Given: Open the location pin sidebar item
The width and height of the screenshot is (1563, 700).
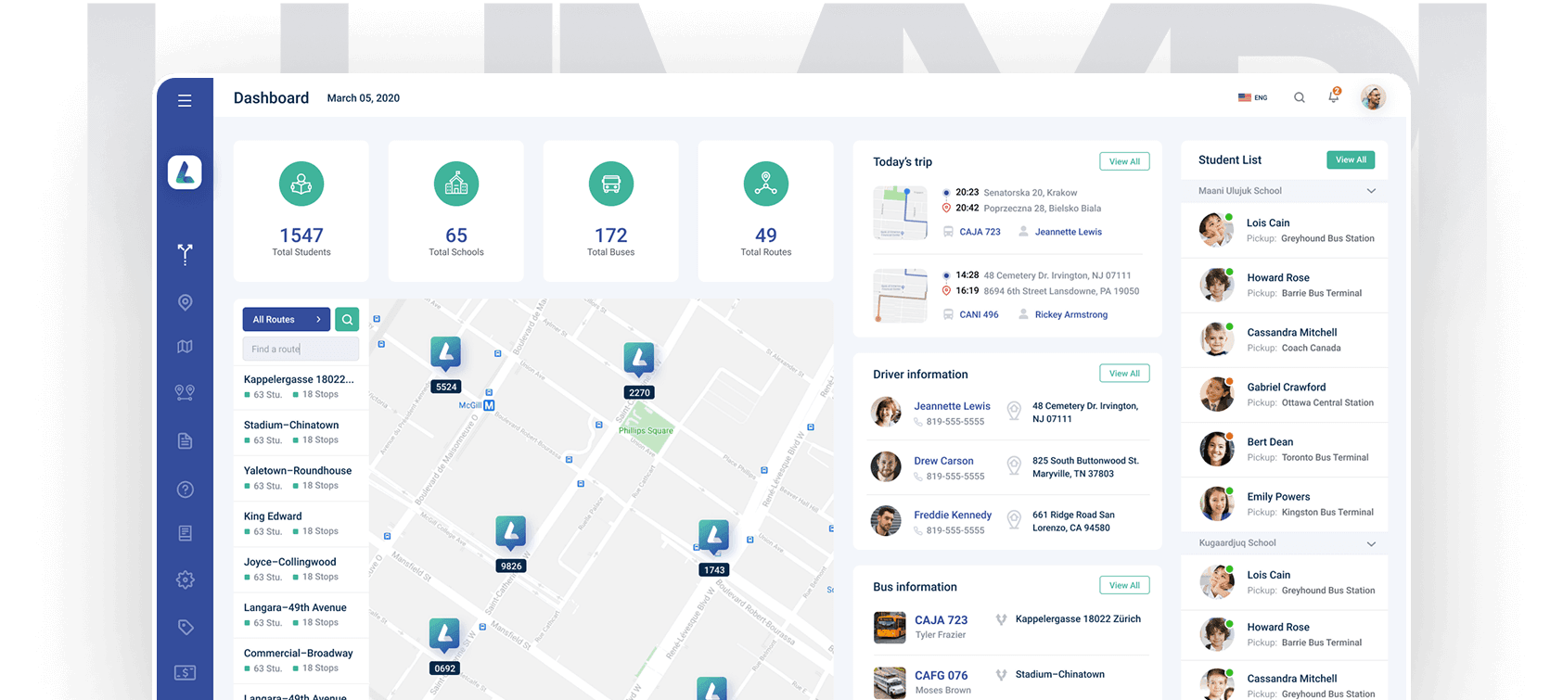Looking at the screenshot, I should coord(186,302).
